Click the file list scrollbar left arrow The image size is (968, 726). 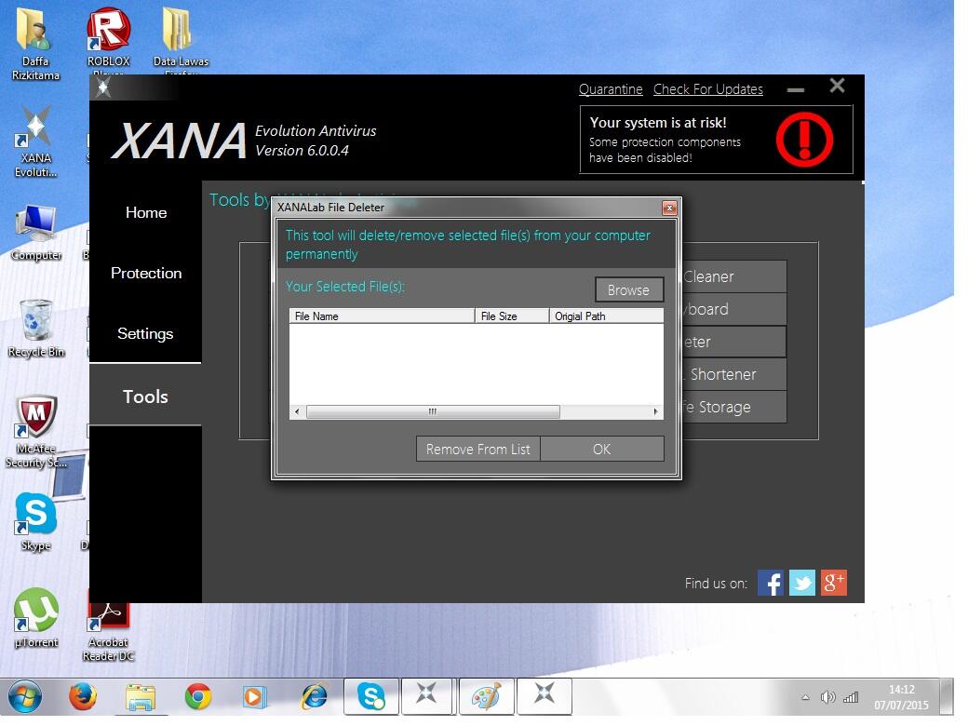(x=297, y=411)
